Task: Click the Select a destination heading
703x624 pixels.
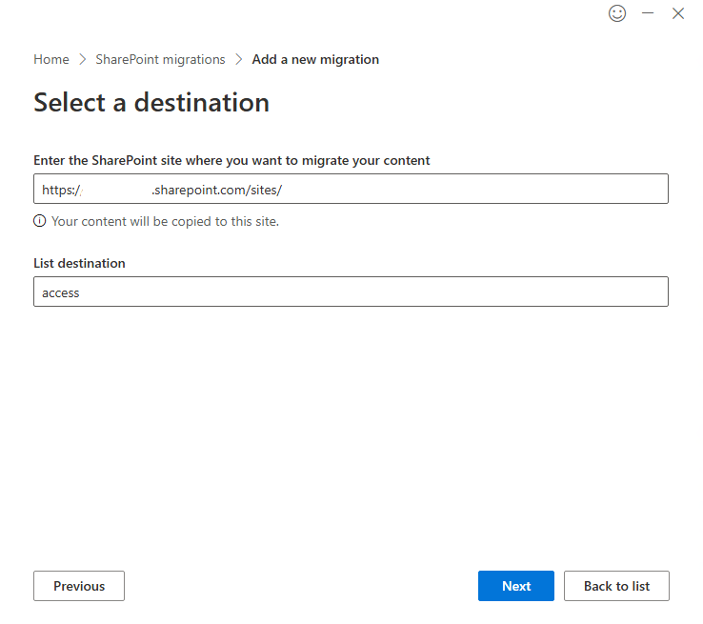Action: pyautogui.click(x=151, y=102)
